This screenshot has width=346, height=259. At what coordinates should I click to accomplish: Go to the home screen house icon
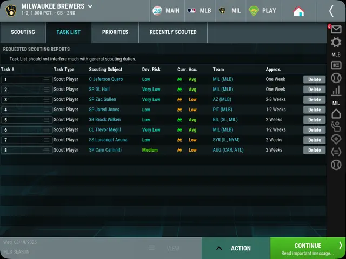pyautogui.click(x=298, y=11)
